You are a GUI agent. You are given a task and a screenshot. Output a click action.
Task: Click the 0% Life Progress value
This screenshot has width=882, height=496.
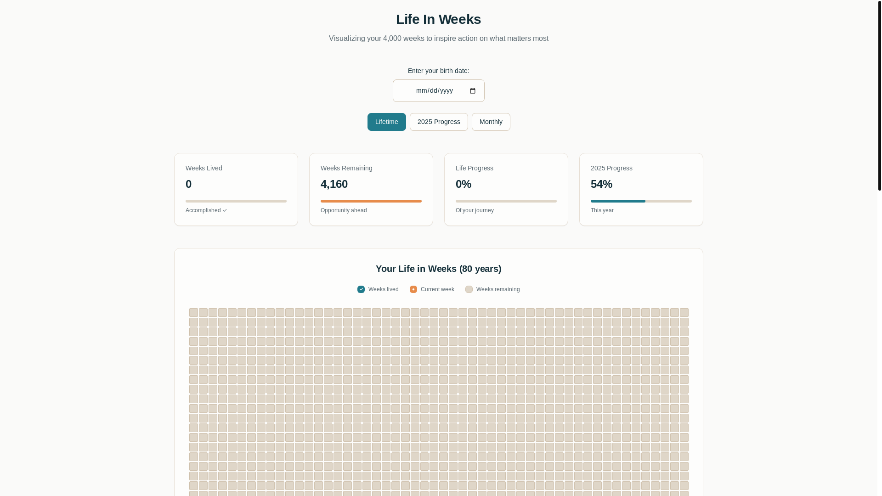(464, 184)
